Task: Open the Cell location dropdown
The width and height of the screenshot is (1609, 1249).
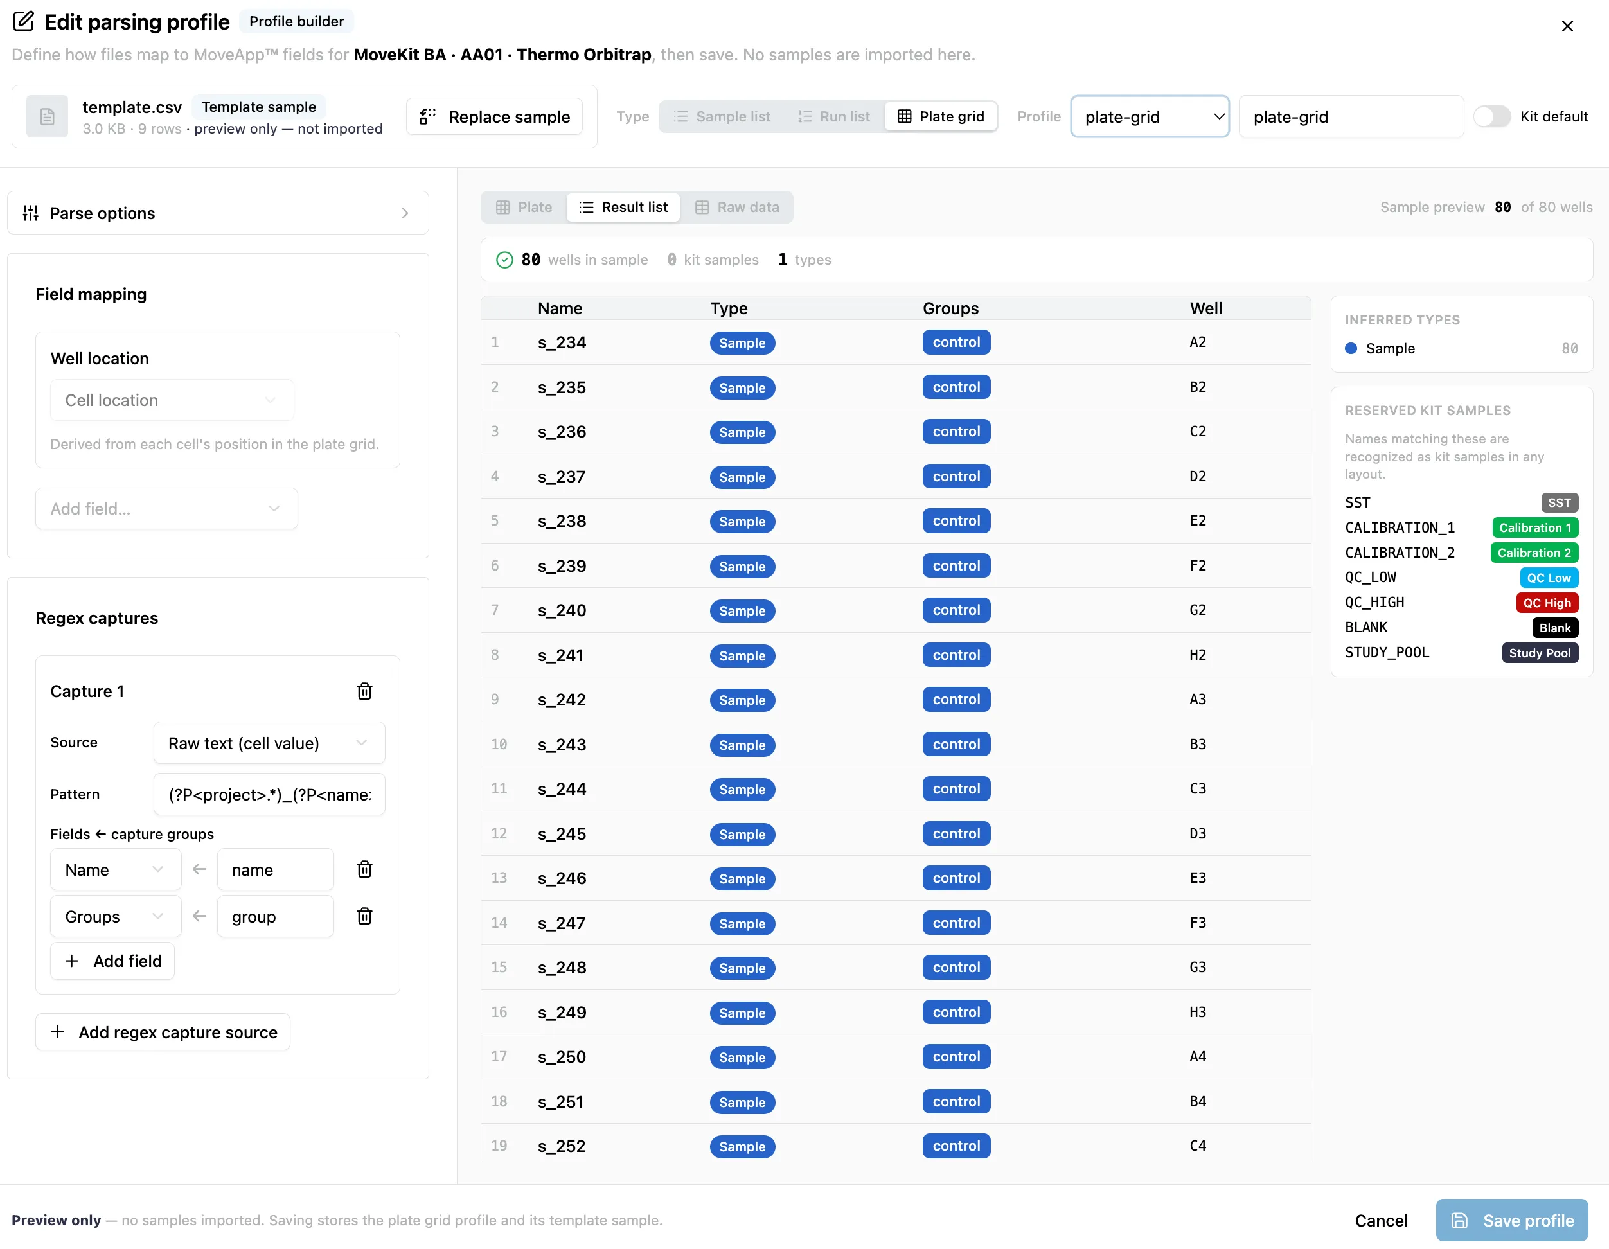Action: point(172,400)
